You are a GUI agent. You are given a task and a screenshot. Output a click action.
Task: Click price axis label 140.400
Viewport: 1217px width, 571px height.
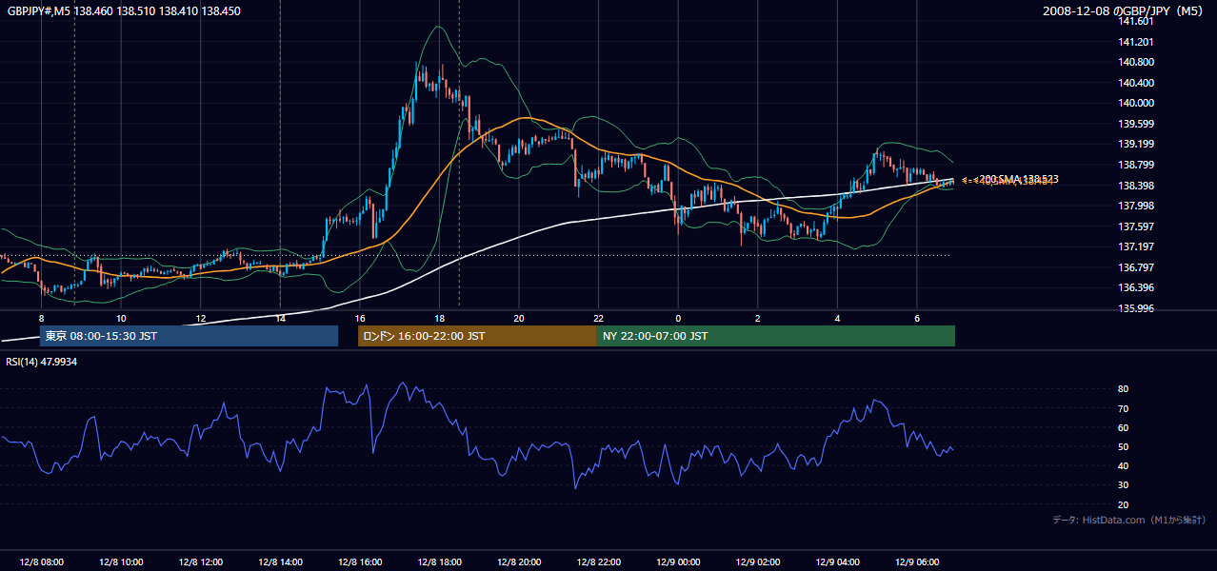pos(1137,83)
